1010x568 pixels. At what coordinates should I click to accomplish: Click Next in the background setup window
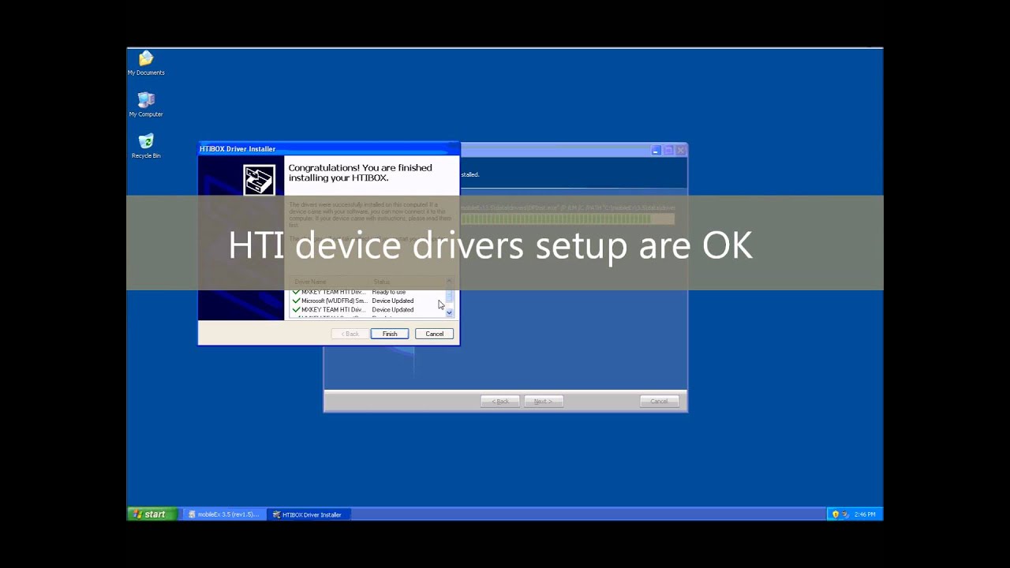coord(543,401)
